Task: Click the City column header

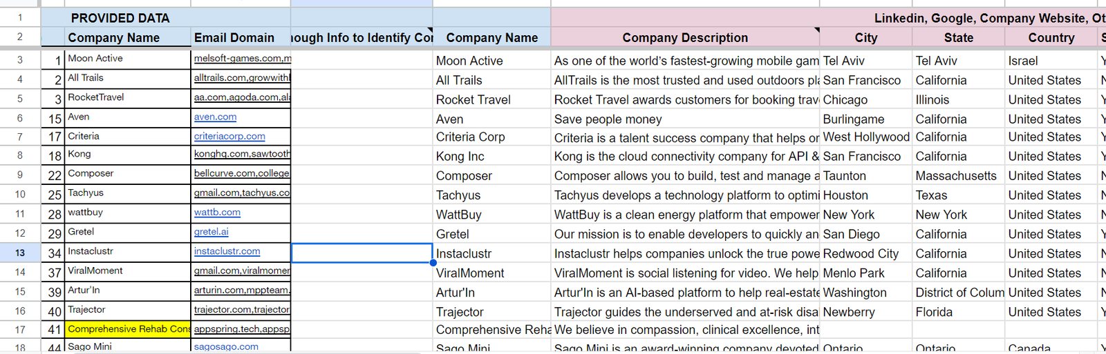Action: [866, 38]
